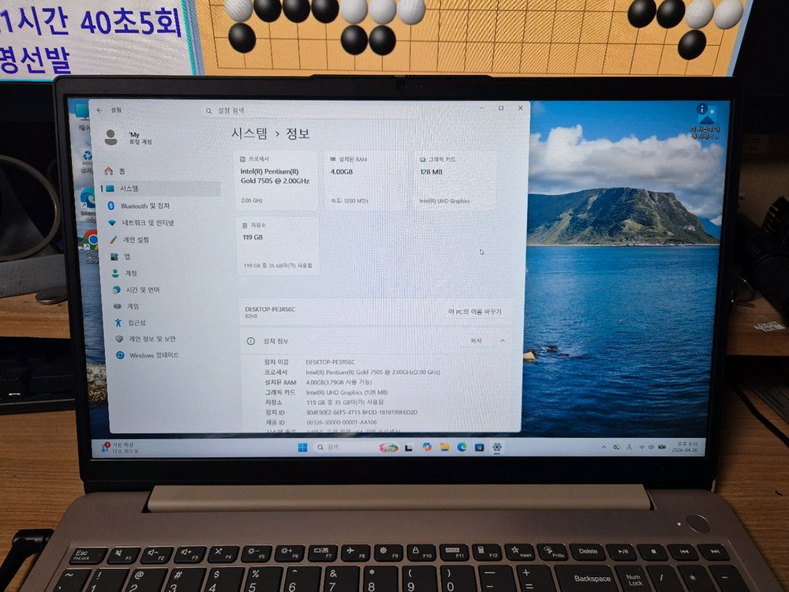Open 계정 via the person icon
This screenshot has height=592, width=789.
point(114,273)
